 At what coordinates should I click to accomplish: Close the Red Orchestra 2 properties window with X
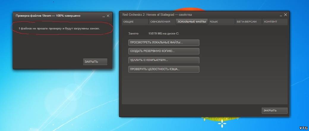pos(285,15)
